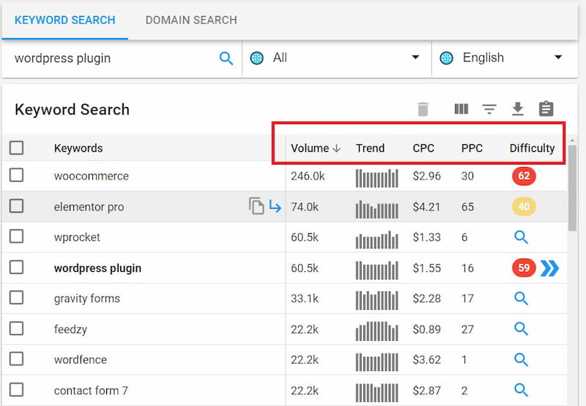Copy the elementor pro keyword
Viewport: 586px width, 406px height.
point(256,206)
